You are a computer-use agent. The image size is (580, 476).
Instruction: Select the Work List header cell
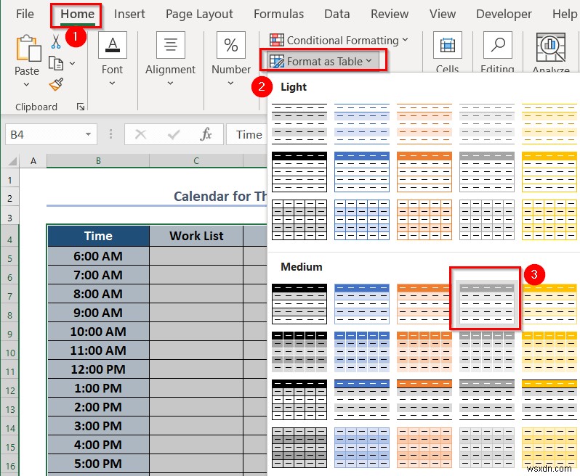click(x=196, y=236)
